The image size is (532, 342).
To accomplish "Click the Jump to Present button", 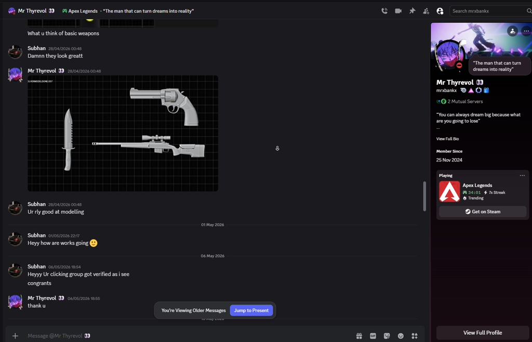I will (x=251, y=310).
